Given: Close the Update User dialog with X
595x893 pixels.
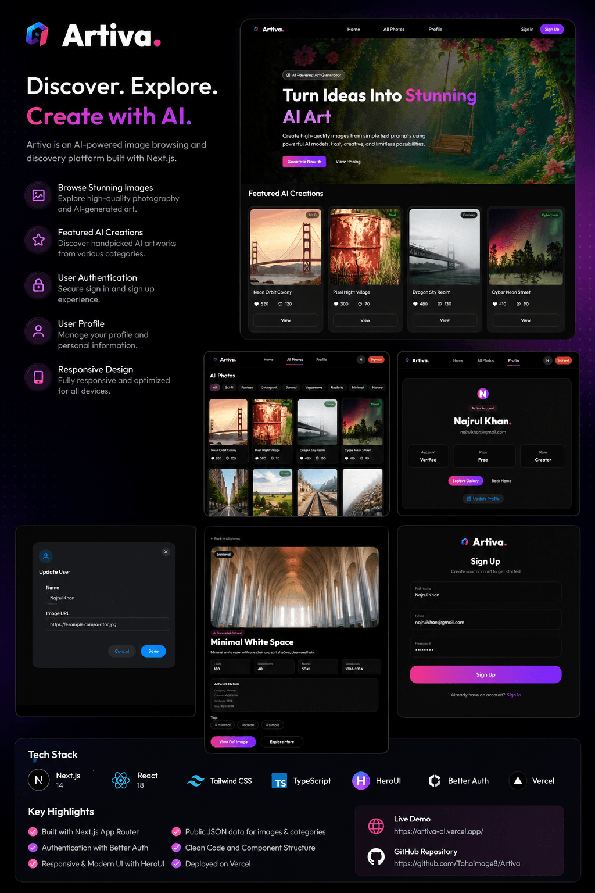Looking at the screenshot, I should [166, 552].
